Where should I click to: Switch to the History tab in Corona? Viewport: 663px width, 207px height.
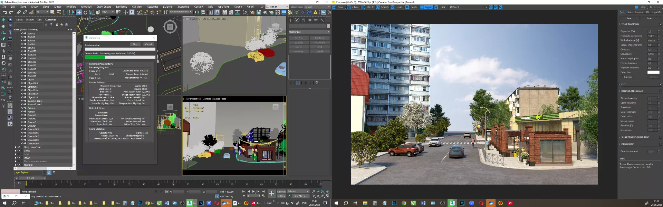pyautogui.click(x=639, y=12)
